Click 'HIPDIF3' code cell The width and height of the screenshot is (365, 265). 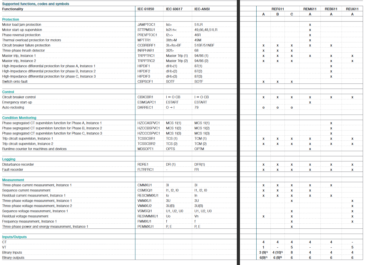(144, 76)
